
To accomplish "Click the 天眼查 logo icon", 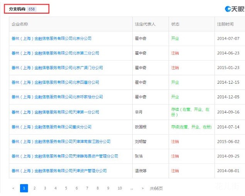I will tap(228, 9).
